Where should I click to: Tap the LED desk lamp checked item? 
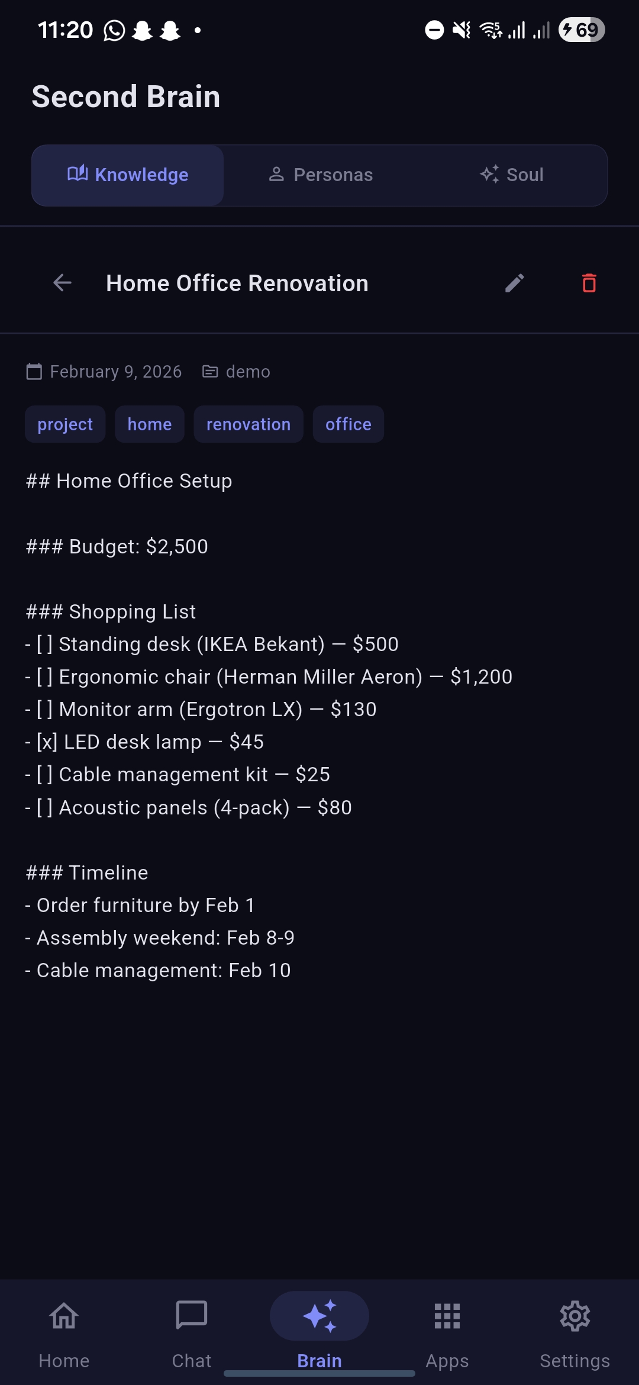point(151,742)
